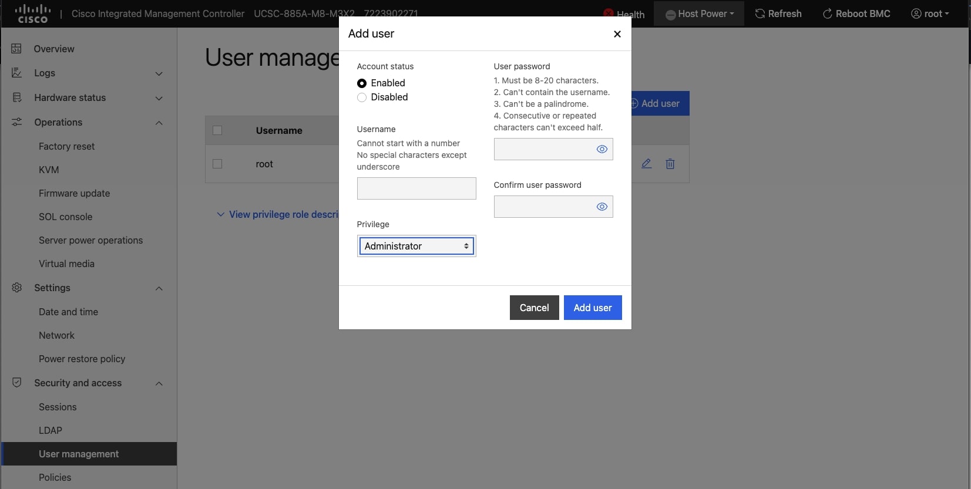The width and height of the screenshot is (971, 489).
Task: Click the Reboot BMC button
Action: (x=856, y=14)
